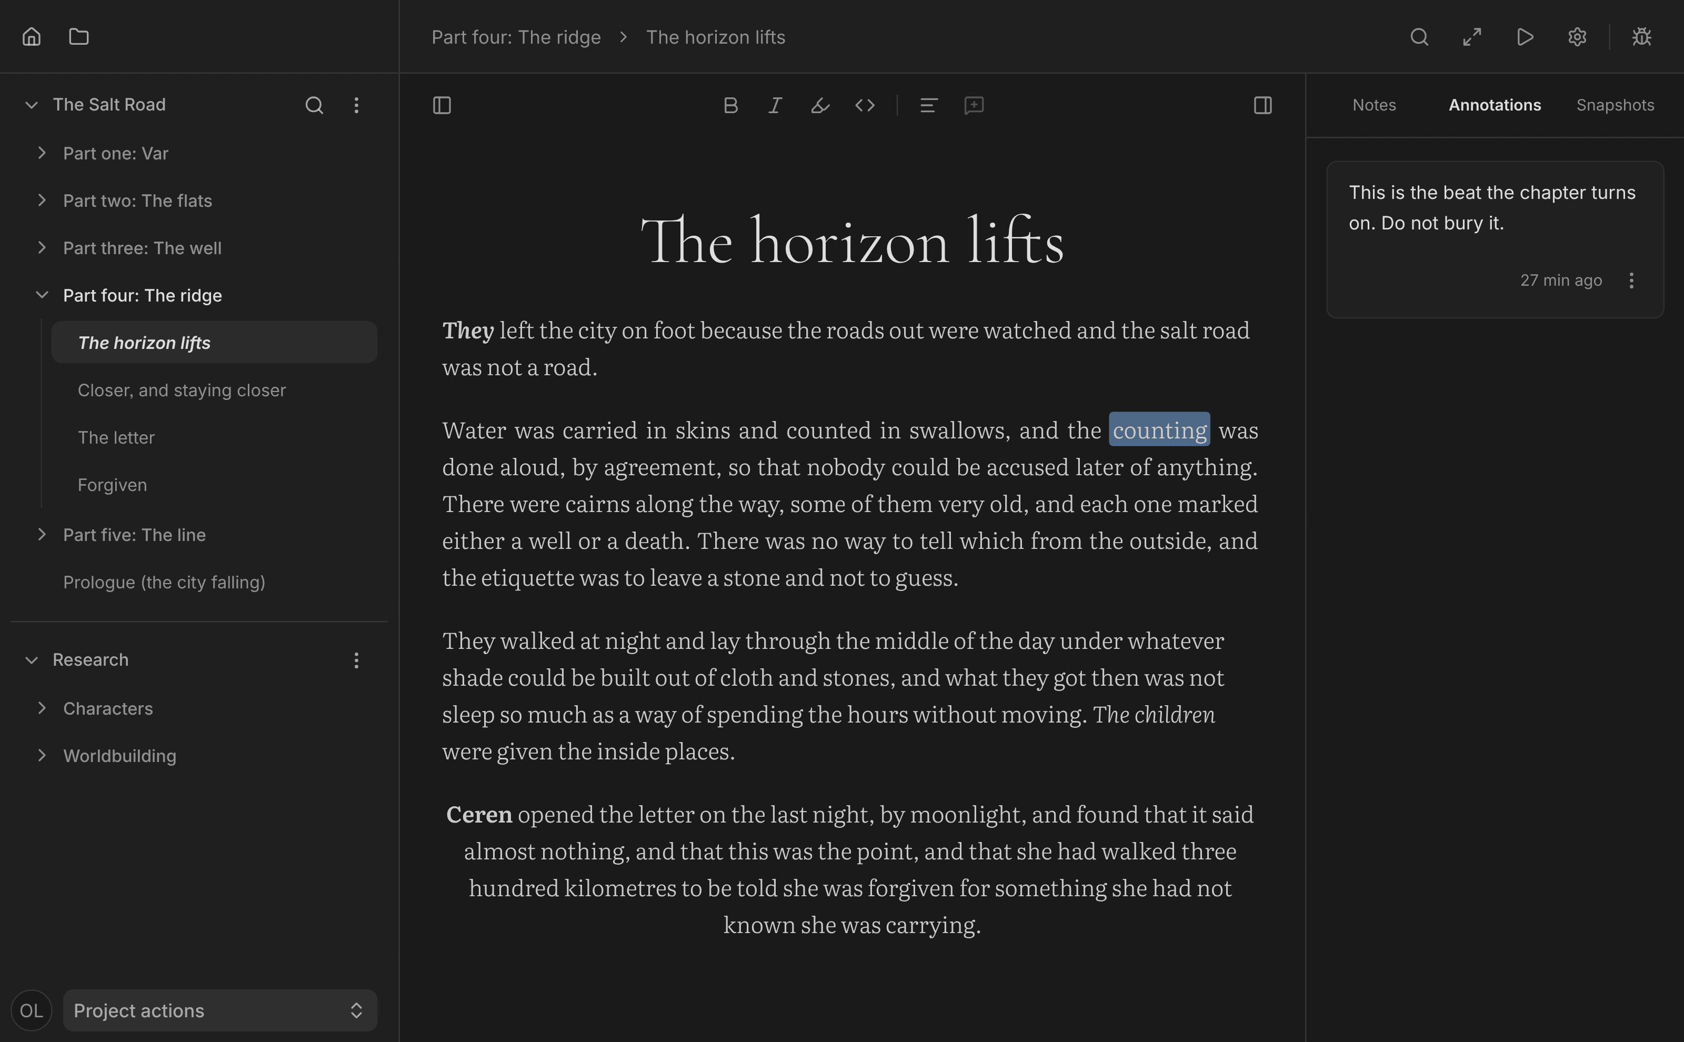Click the bug report icon
Screen dimensions: 1684x1042
point(1642,36)
